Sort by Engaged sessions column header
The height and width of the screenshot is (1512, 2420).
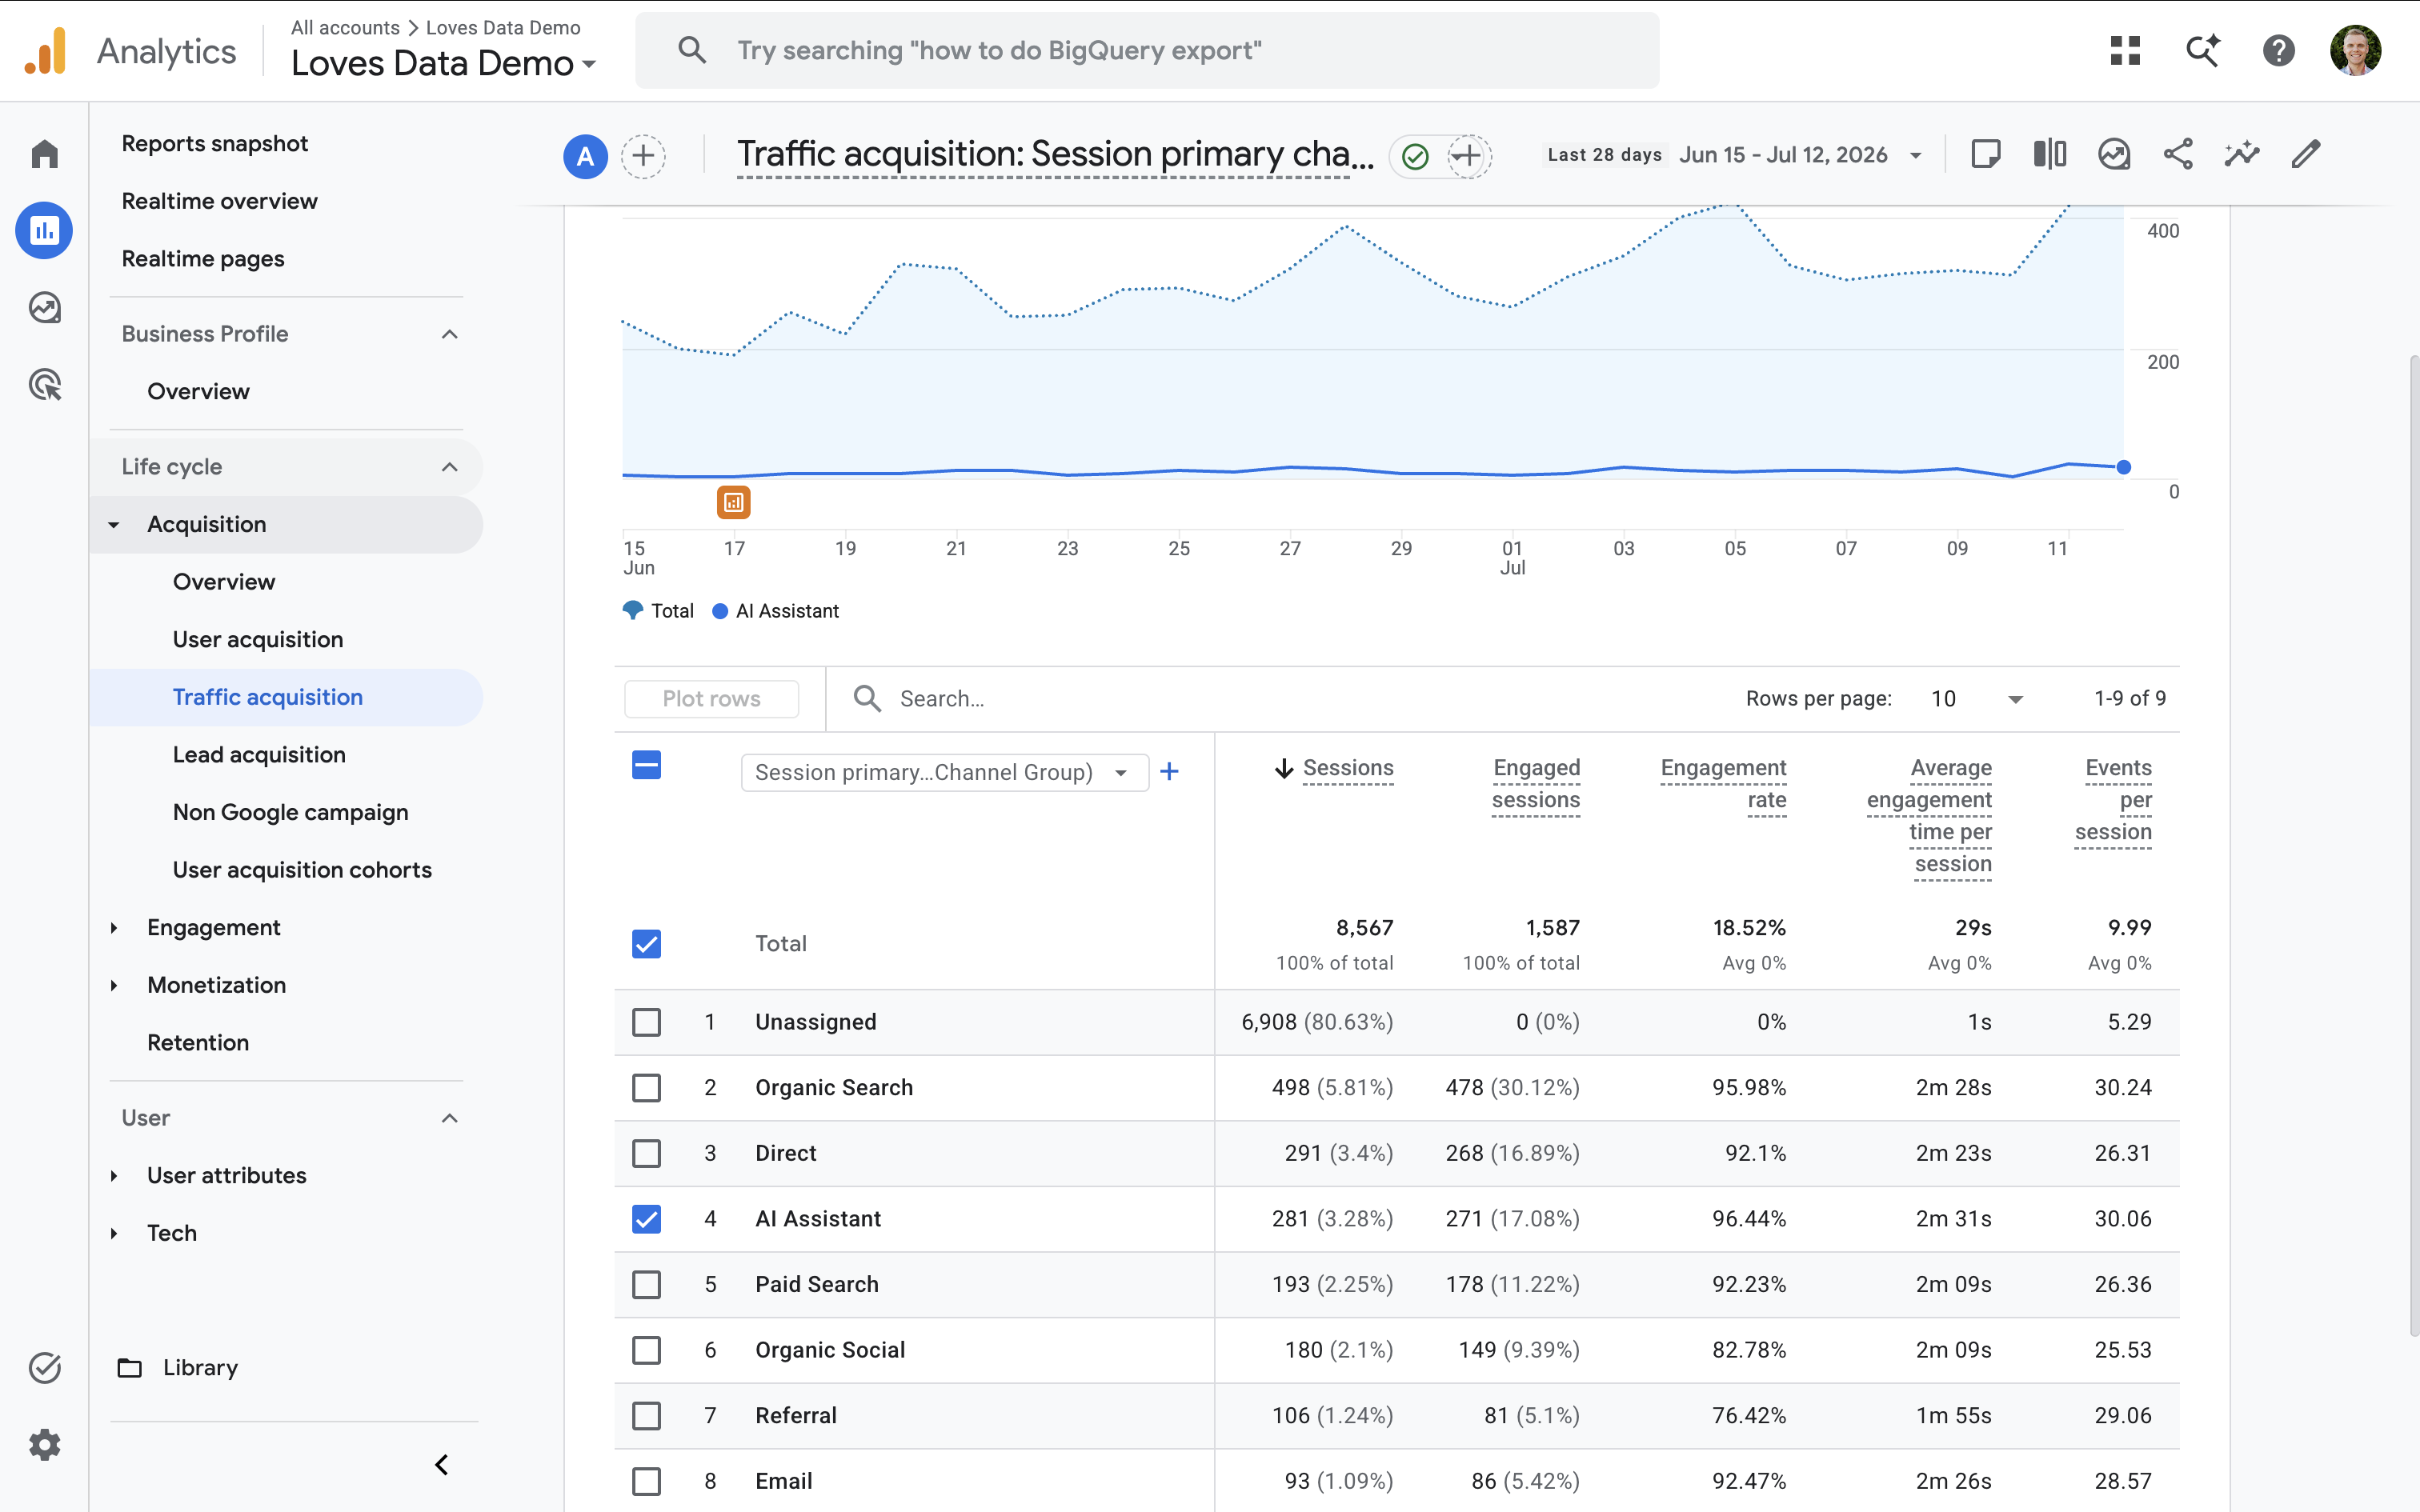(1536, 784)
